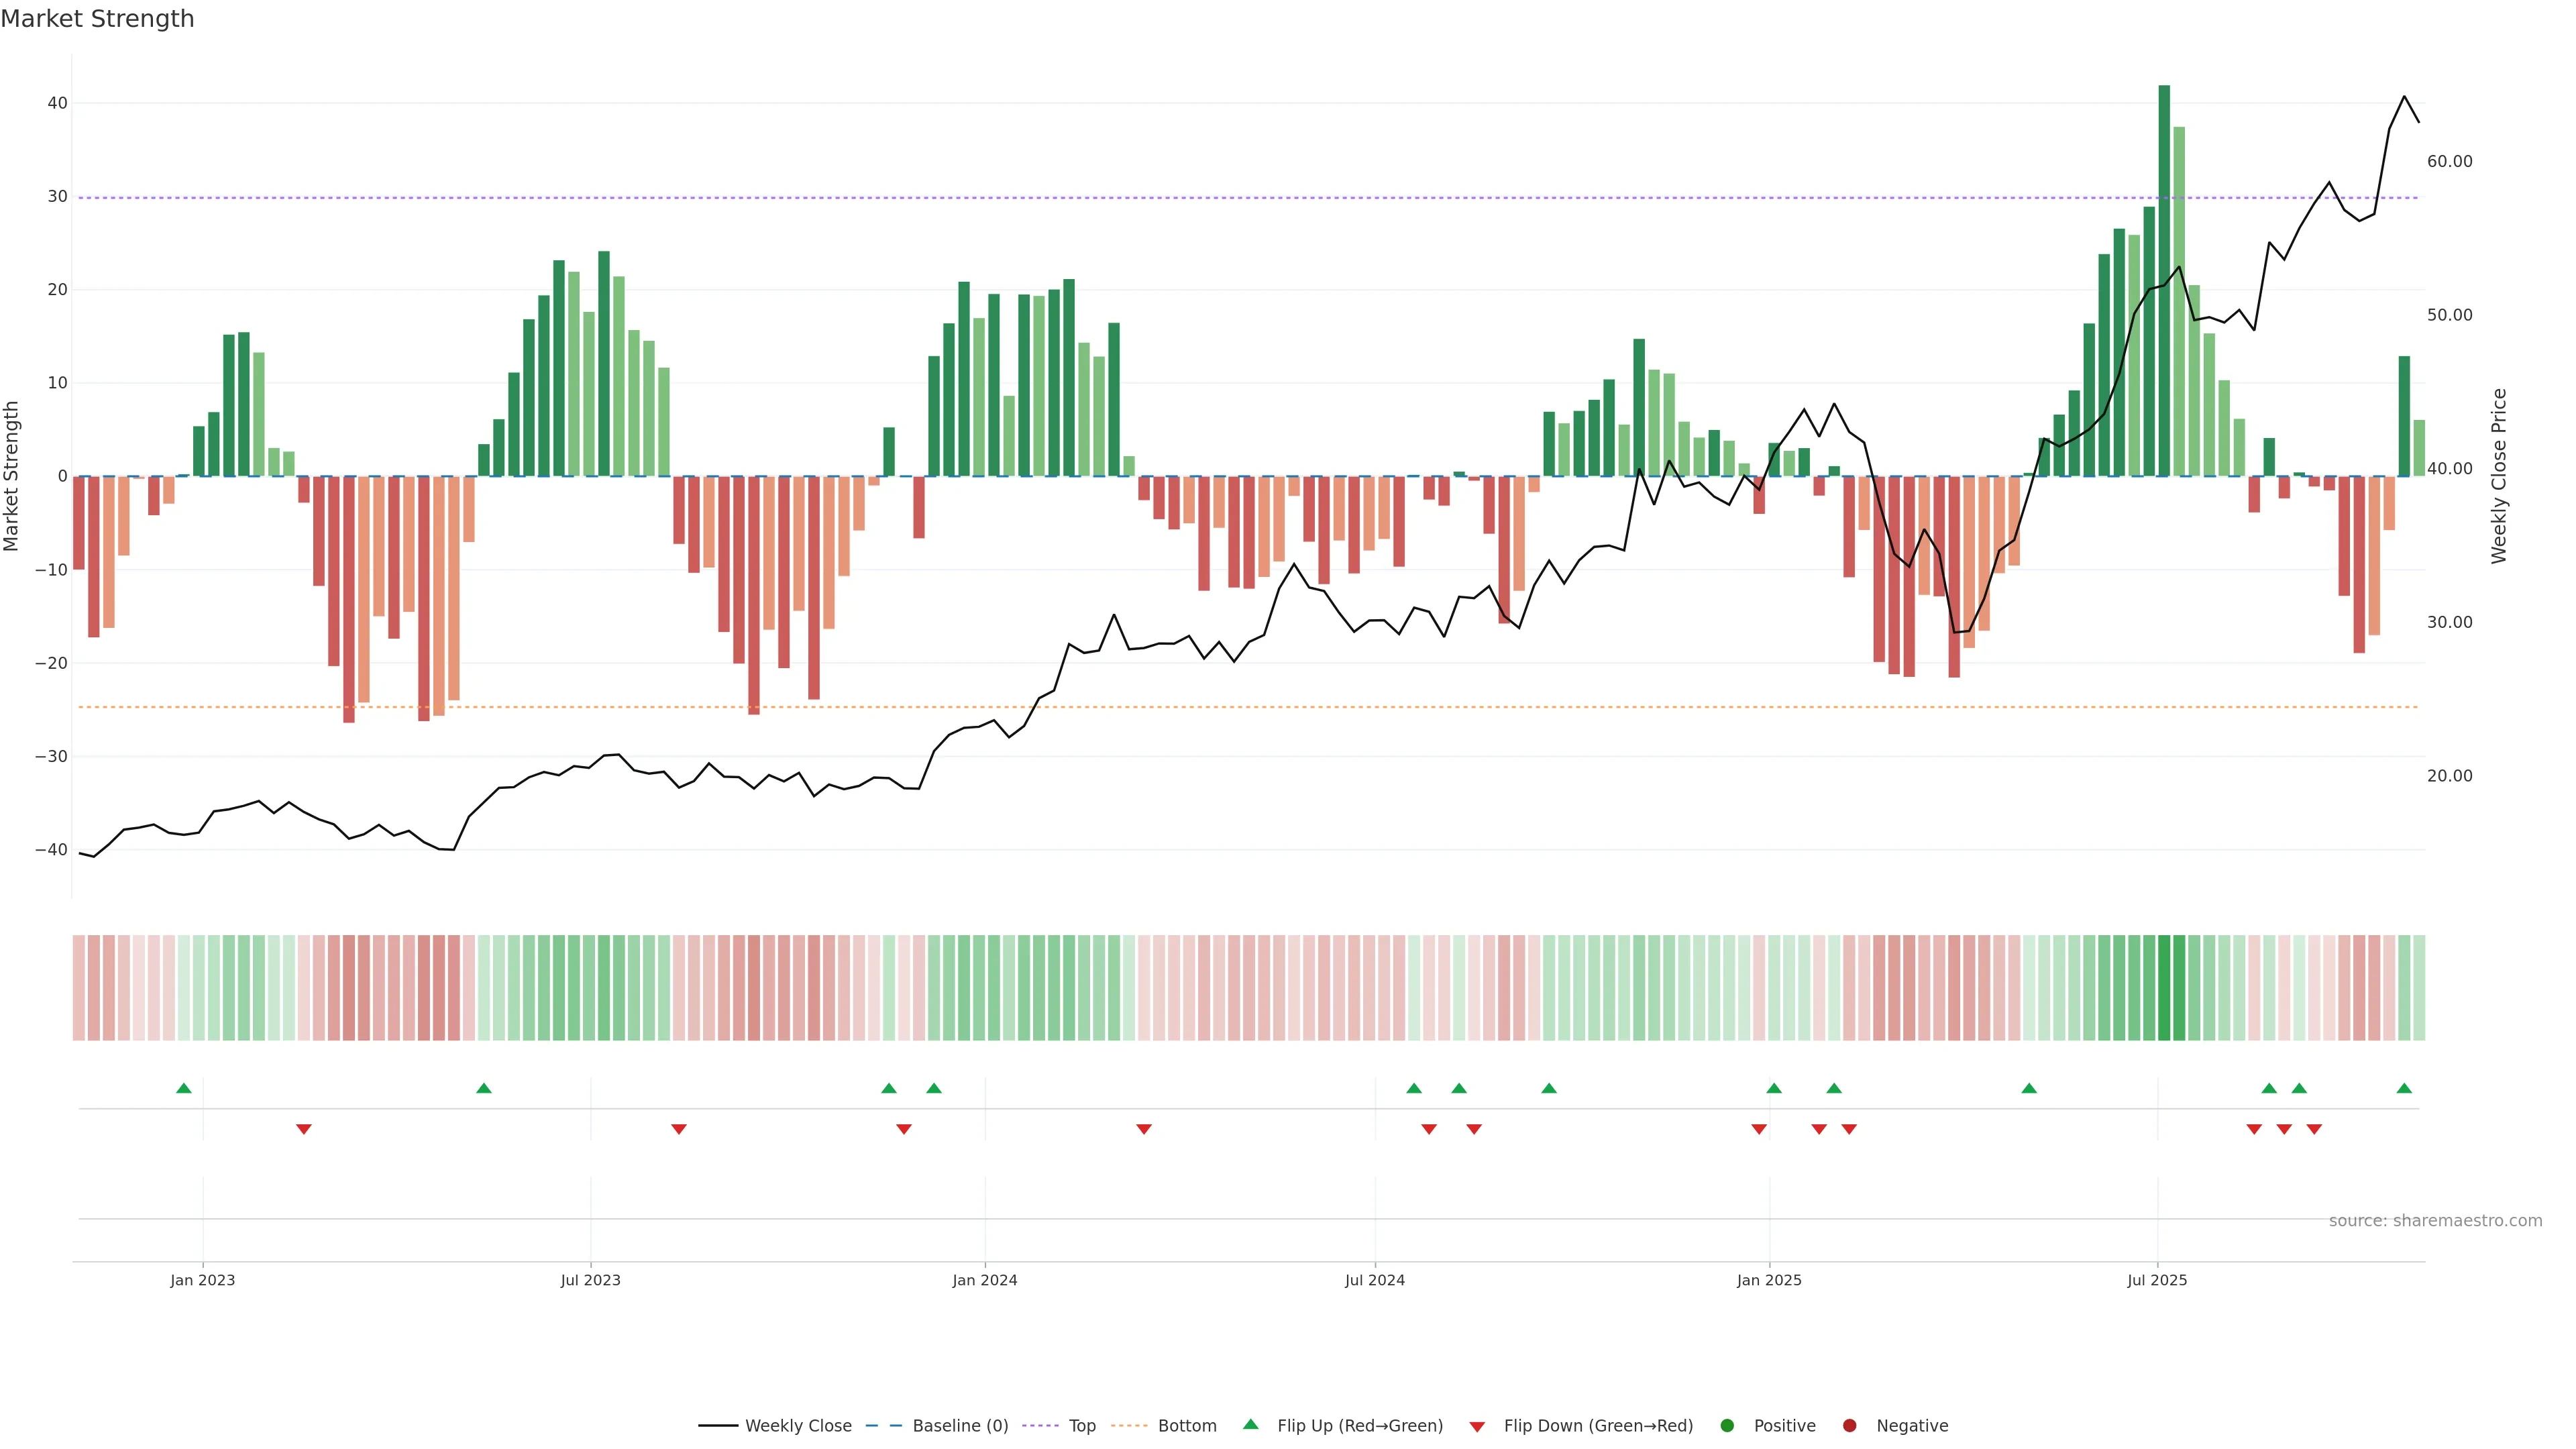Click the source: sharemaestro.com text
2576x1449 pixels.
click(x=2435, y=1220)
